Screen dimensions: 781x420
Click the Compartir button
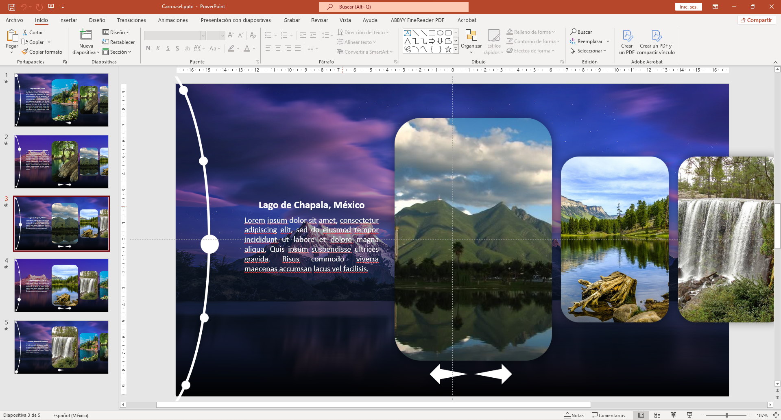[x=756, y=20]
